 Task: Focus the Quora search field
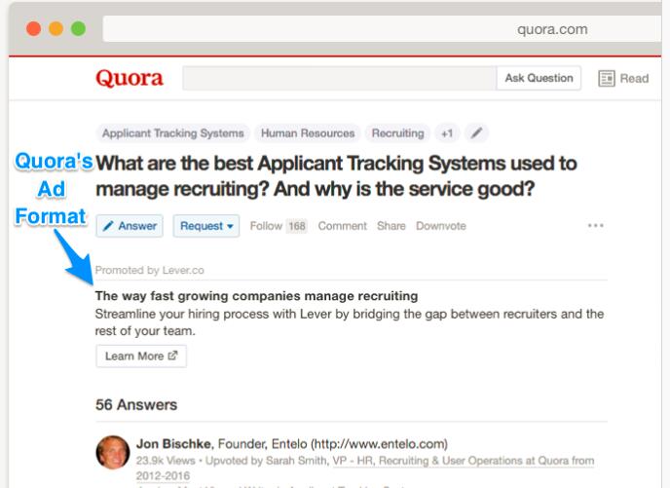pyautogui.click(x=340, y=78)
